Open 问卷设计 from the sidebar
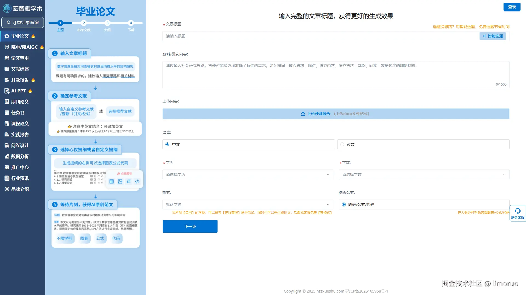The image size is (526, 295). click(20, 145)
